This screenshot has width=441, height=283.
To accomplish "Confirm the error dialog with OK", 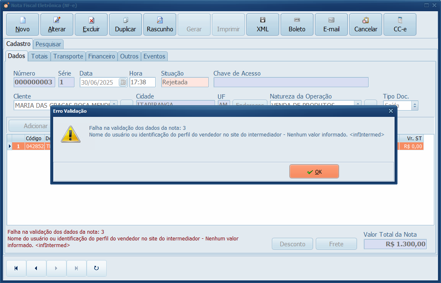I will tap(314, 172).
